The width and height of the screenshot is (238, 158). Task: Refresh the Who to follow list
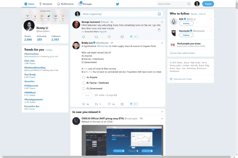194,14
